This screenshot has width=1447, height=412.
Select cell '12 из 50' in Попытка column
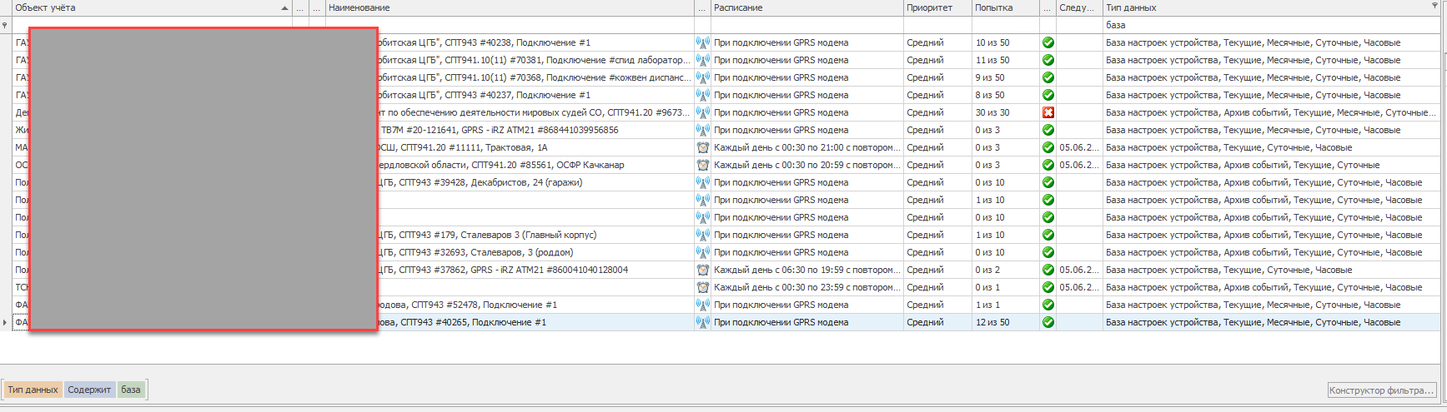click(x=1006, y=322)
